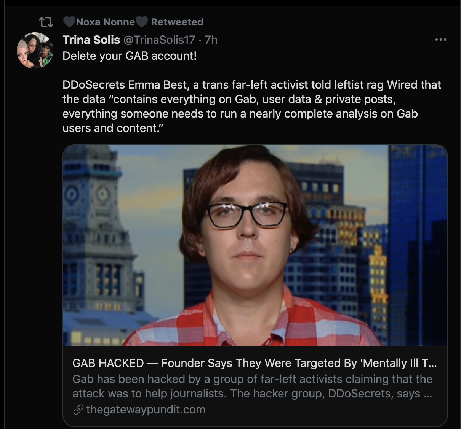The width and height of the screenshot is (461, 429).
Task: Click the retweet arrows icon
Action: [46, 22]
